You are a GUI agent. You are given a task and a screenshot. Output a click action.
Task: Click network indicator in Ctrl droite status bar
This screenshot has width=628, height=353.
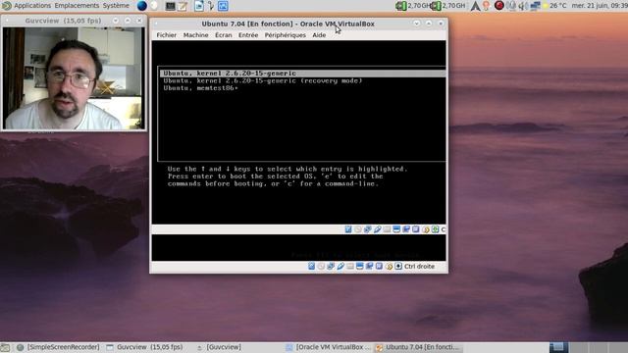pos(331,266)
